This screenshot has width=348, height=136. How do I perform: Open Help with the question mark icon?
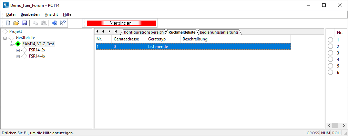click(x=55, y=23)
